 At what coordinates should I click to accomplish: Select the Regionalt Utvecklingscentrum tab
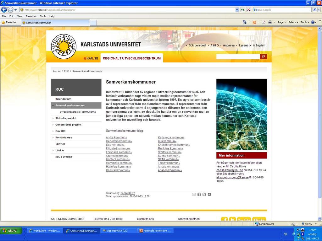pos(132,58)
